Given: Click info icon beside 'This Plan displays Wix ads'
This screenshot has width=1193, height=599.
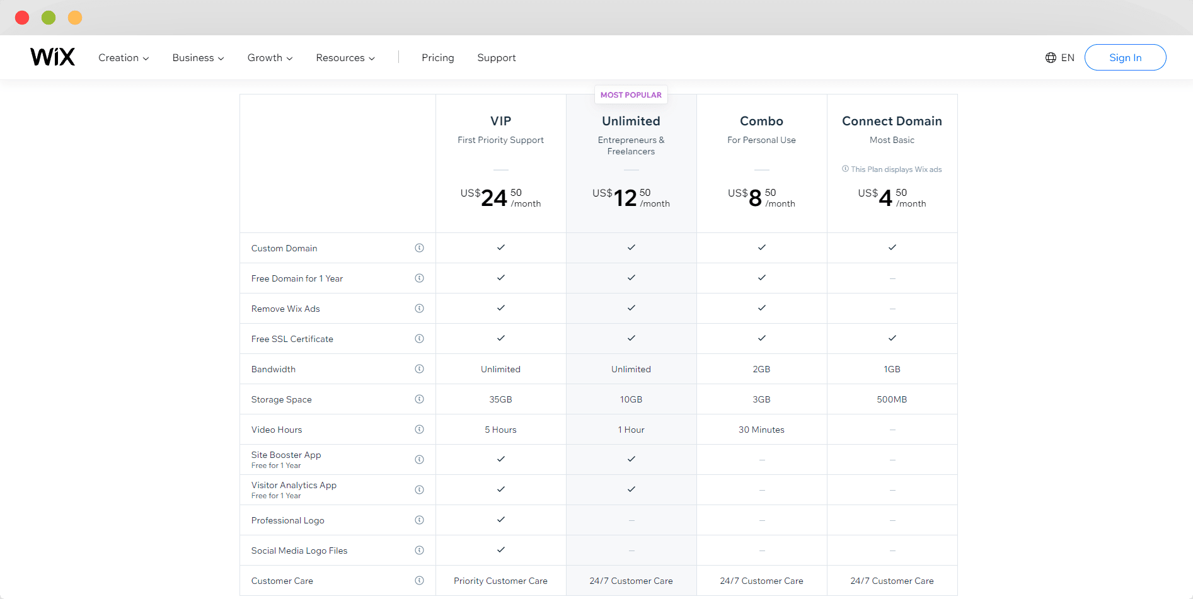Looking at the screenshot, I should point(845,169).
